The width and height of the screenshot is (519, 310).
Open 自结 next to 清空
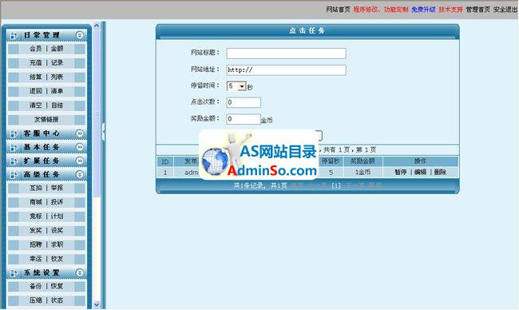click(x=57, y=105)
